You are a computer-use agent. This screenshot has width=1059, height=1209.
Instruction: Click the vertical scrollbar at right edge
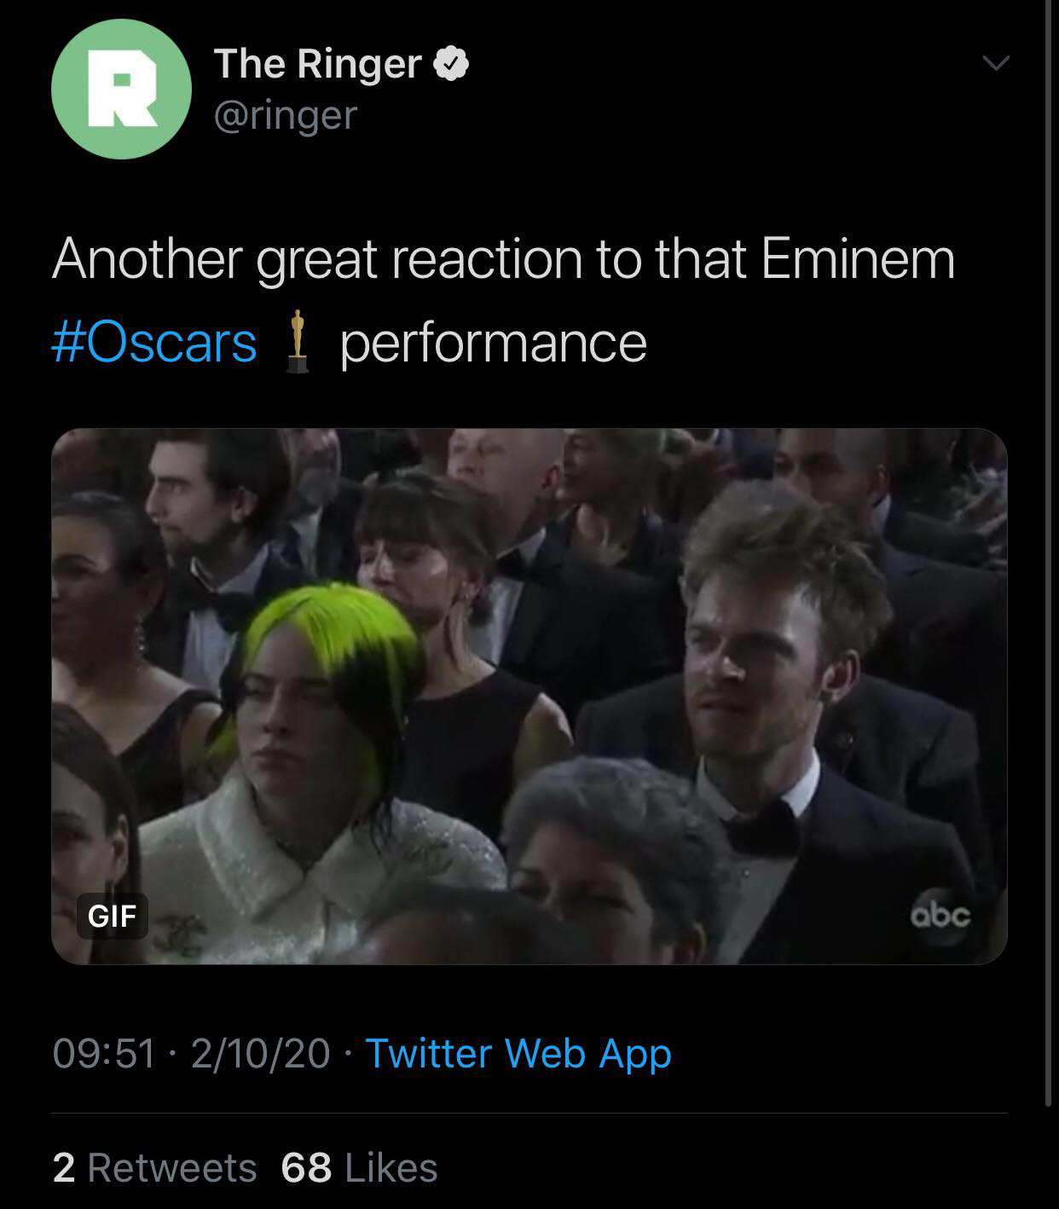point(1049,552)
